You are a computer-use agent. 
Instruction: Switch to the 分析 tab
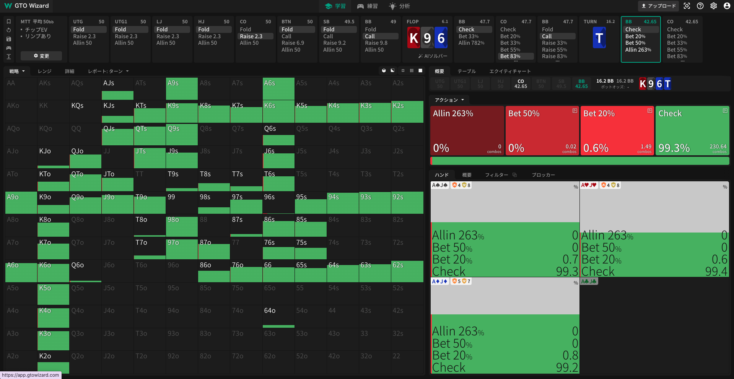coord(399,6)
